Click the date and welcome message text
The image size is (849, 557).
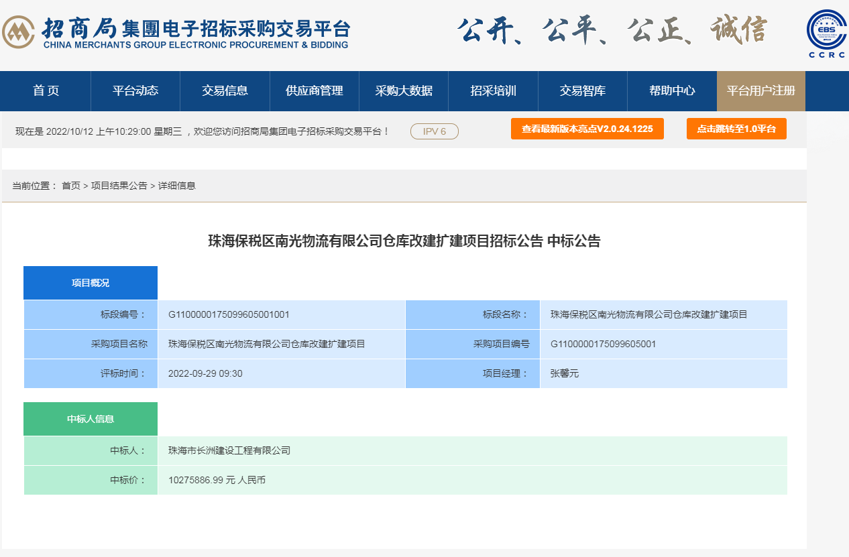pyautogui.click(x=203, y=131)
